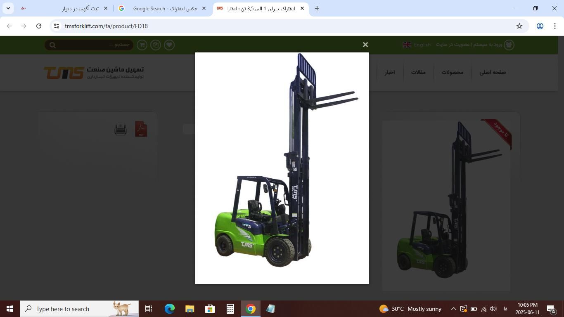Open a new browser tab
This screenshot has width=564, height=317.
[317, 8]
